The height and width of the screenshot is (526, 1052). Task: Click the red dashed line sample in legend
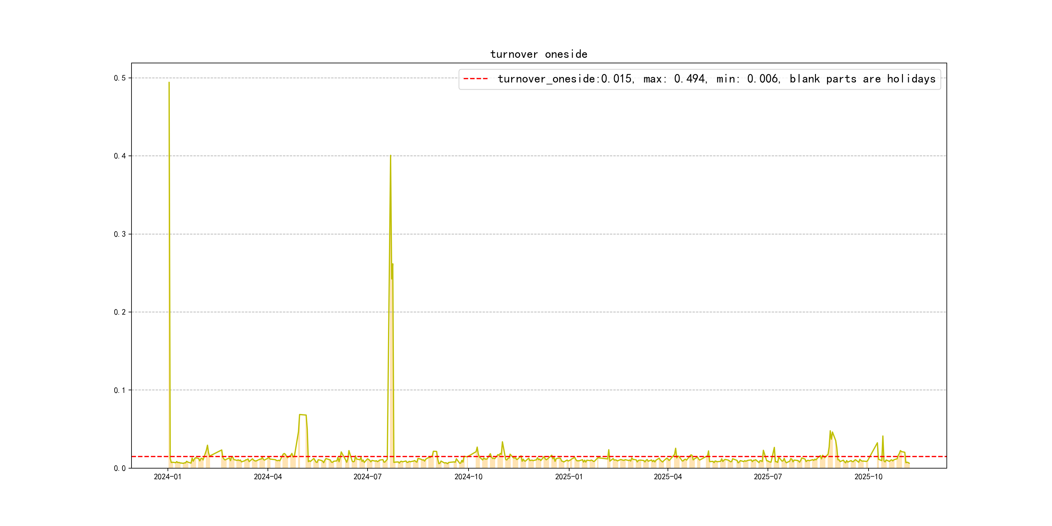click(x=476, y=79)
